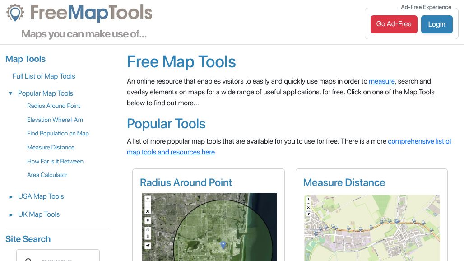Viewport: 464px width, 261px height.
Task: Open Area Calculator in the sidebar
Action: coord(47,175)
